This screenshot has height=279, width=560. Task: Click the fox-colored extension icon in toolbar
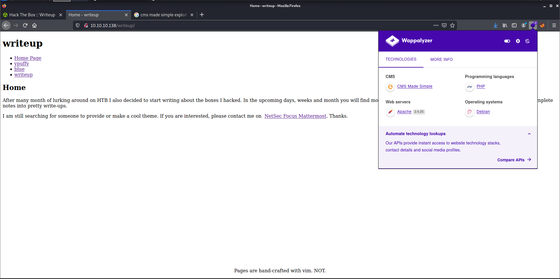point(542,25)
